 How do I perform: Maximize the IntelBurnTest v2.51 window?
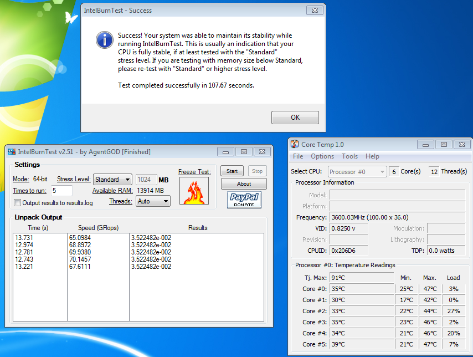click(244, 152)
